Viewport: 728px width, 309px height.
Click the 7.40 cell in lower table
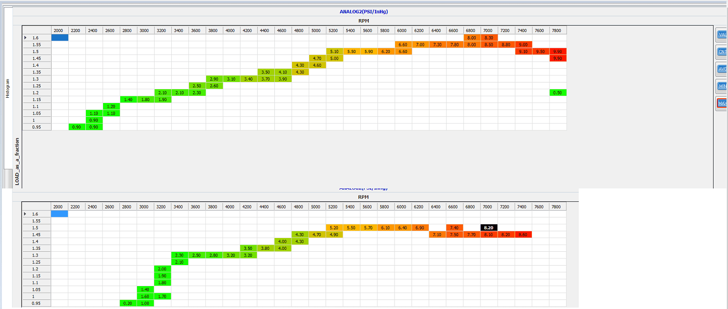455,228
